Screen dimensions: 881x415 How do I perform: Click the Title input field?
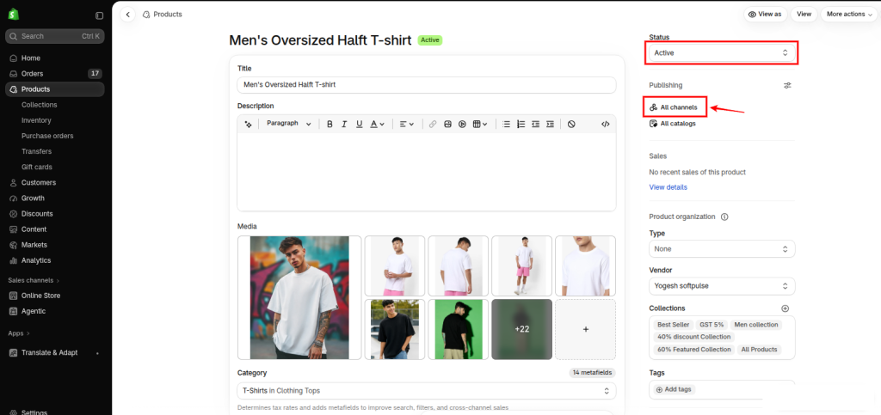point(427,85)
